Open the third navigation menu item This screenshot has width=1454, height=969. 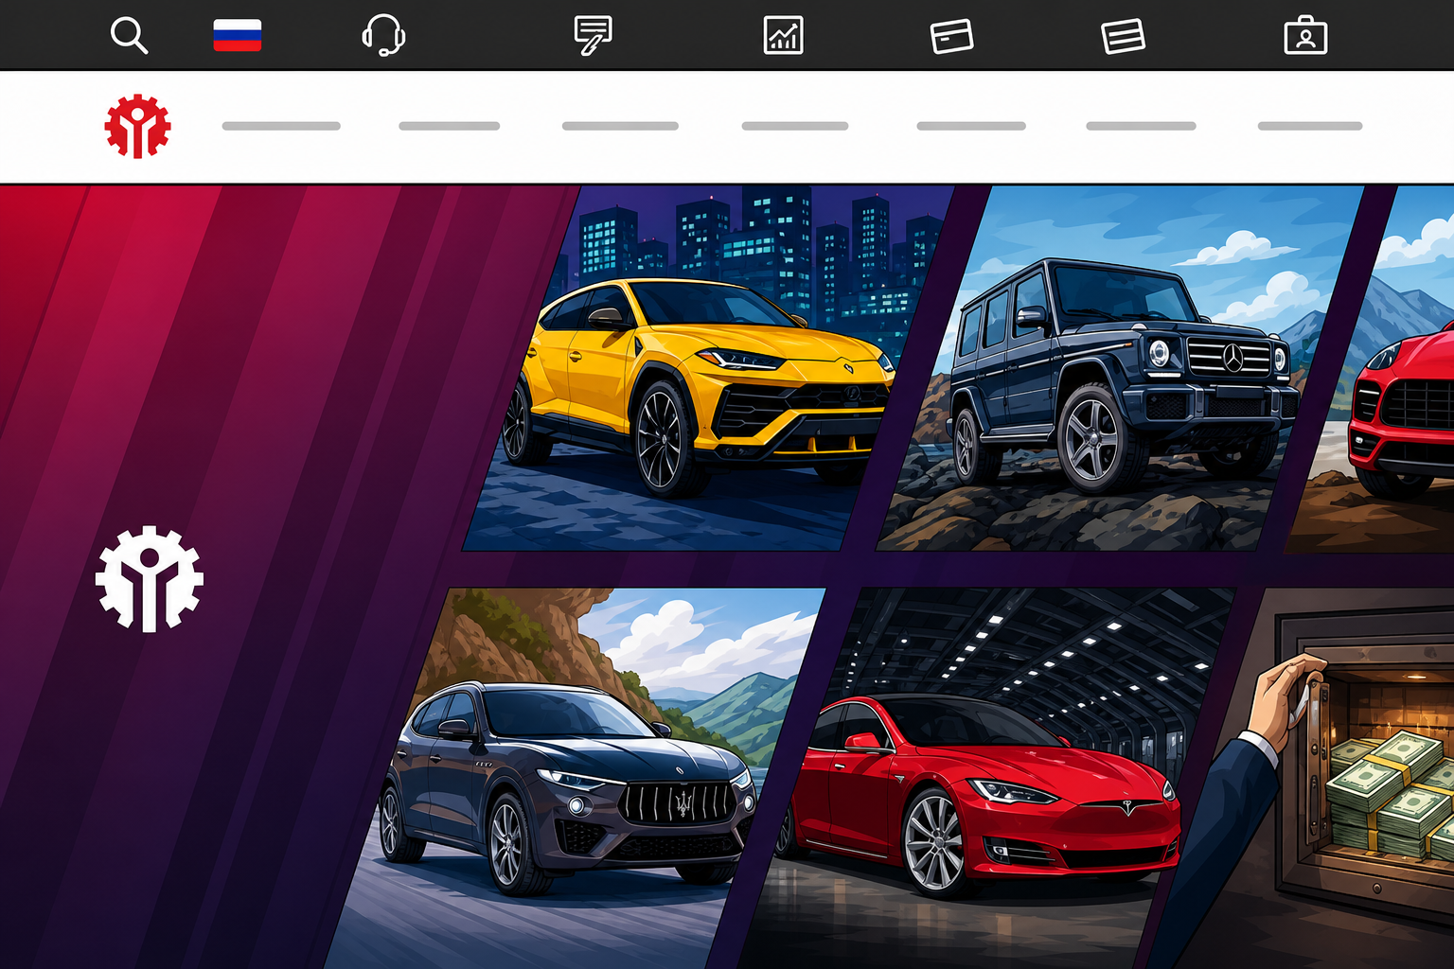click(620, 126)
